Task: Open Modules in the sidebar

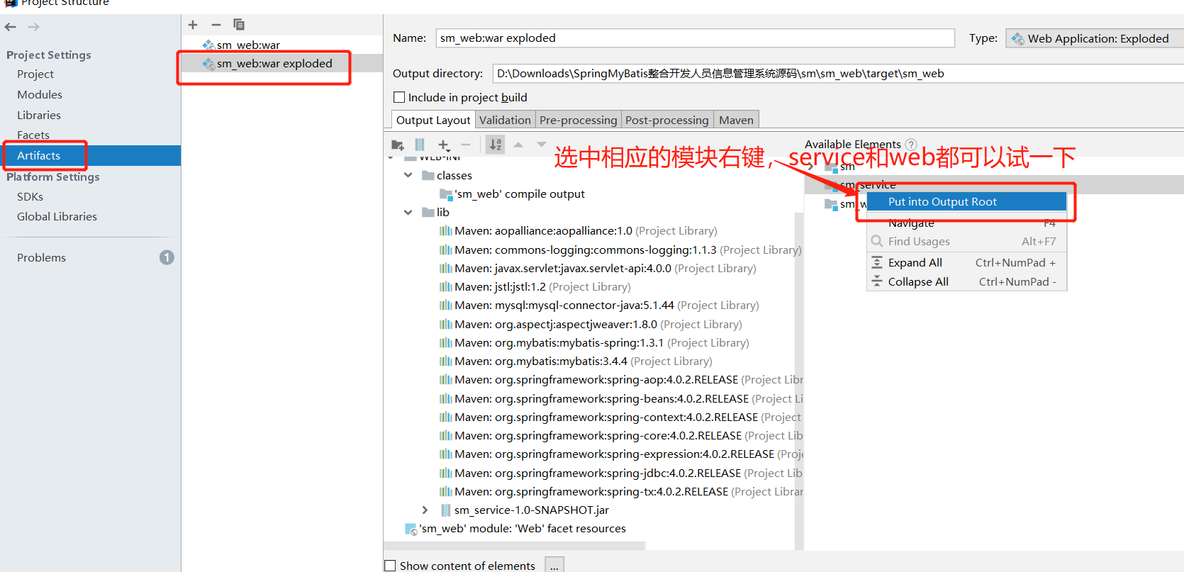Action: (x=40, y=95)
